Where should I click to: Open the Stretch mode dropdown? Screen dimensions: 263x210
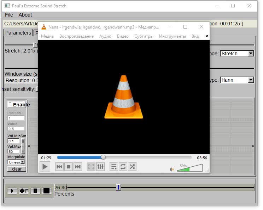[x=237, y=54]
